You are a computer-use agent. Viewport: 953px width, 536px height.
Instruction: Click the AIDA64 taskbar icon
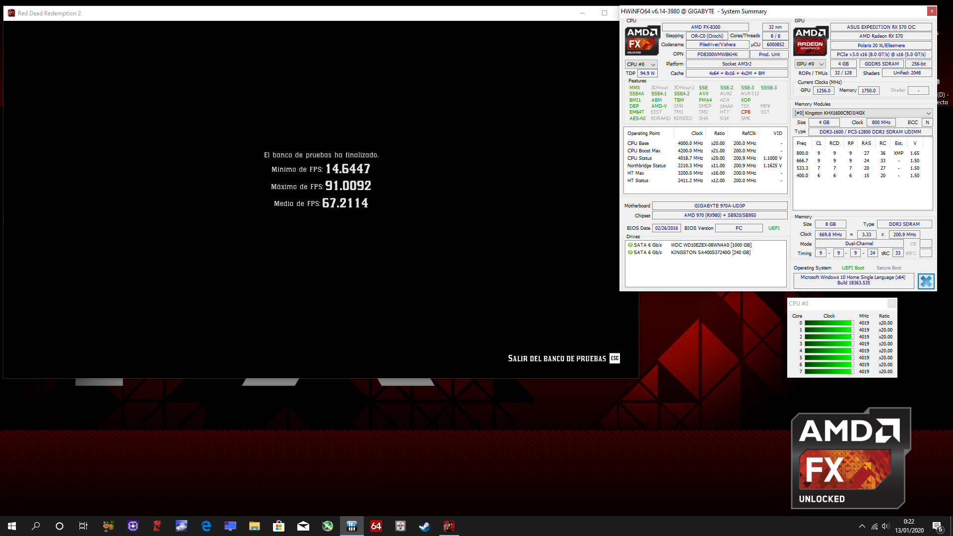pos(376,526)
